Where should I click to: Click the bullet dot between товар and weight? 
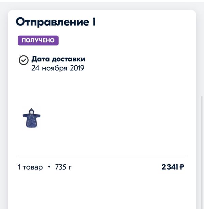click(49, 167)
